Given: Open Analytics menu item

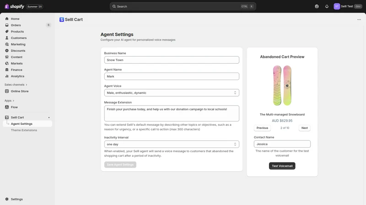Looking at the screenshot, I should [x=17, y=76].
